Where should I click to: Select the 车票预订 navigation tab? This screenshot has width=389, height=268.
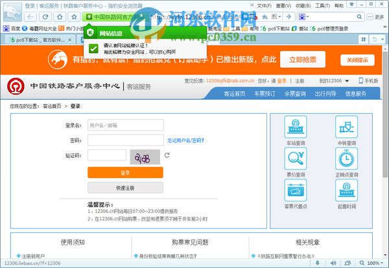click(265, 94)
